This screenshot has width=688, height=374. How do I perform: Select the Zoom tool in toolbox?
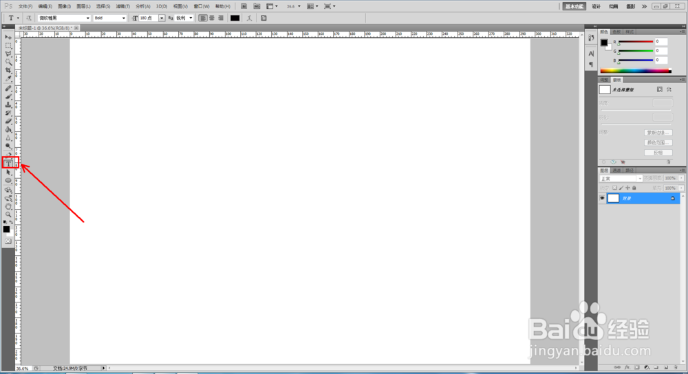click(x=8, y=214)
